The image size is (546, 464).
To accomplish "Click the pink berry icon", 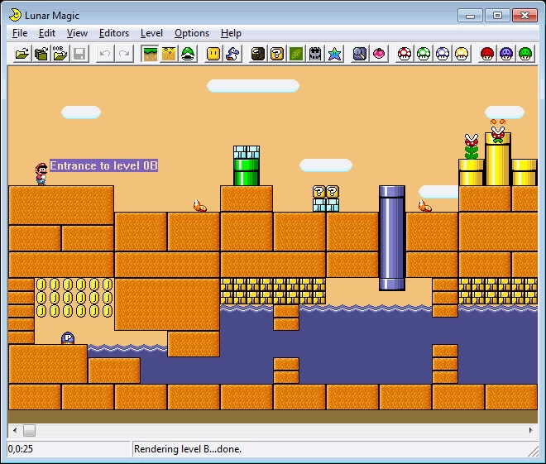I will (379, 54).
